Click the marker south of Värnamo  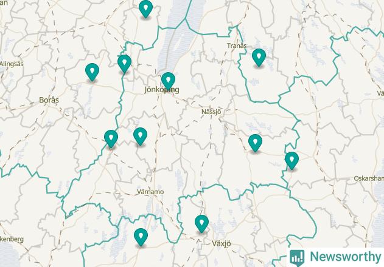coord(141,237)
